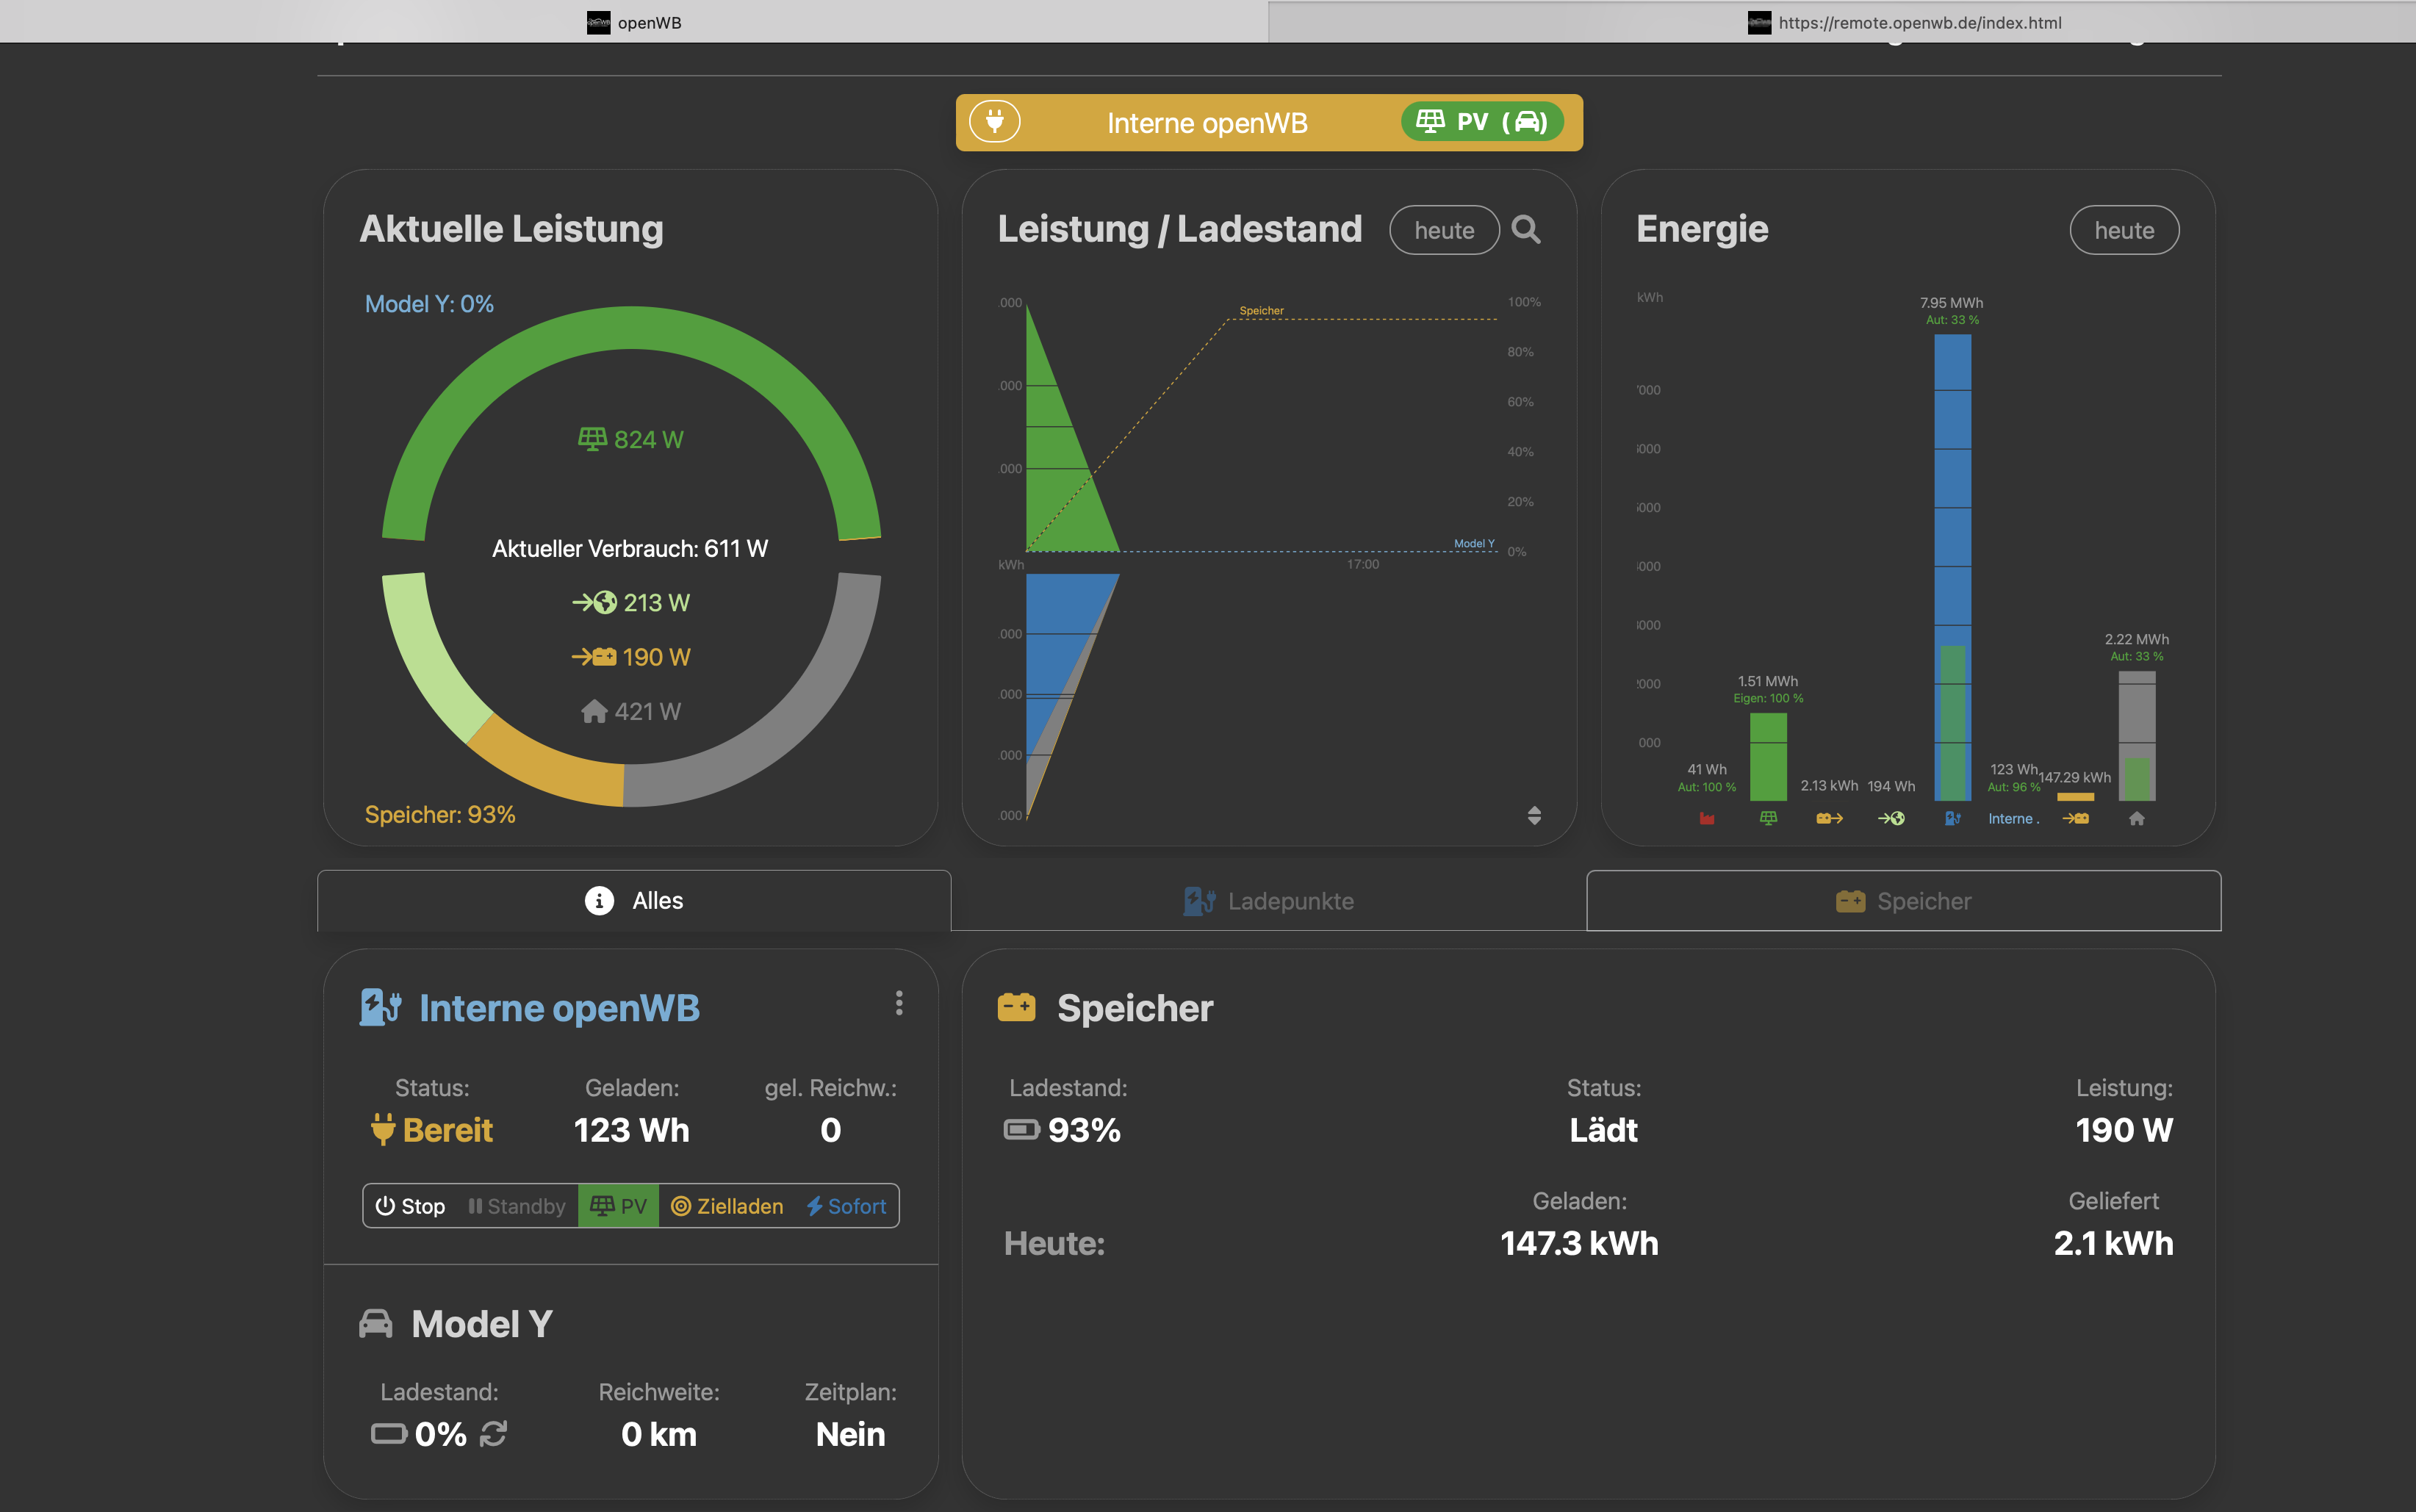Image resolution: width=2416 pixels, height=1512 pixels.
Task: Click the green solar panel icon under Energie chart
Action: [1768, 819]
